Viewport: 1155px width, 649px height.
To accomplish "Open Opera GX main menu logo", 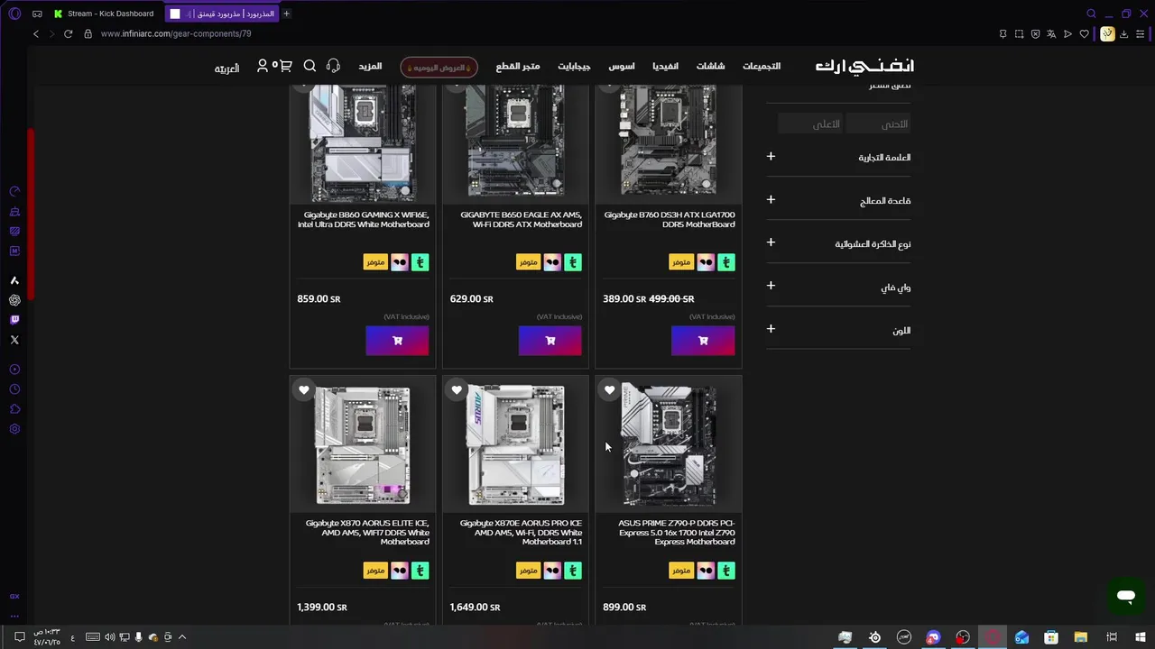I will (14, 14).
